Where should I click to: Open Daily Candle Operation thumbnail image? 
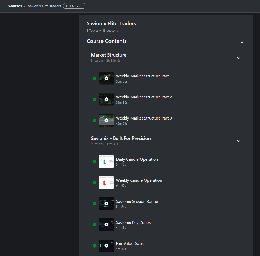tap(106, 161)
